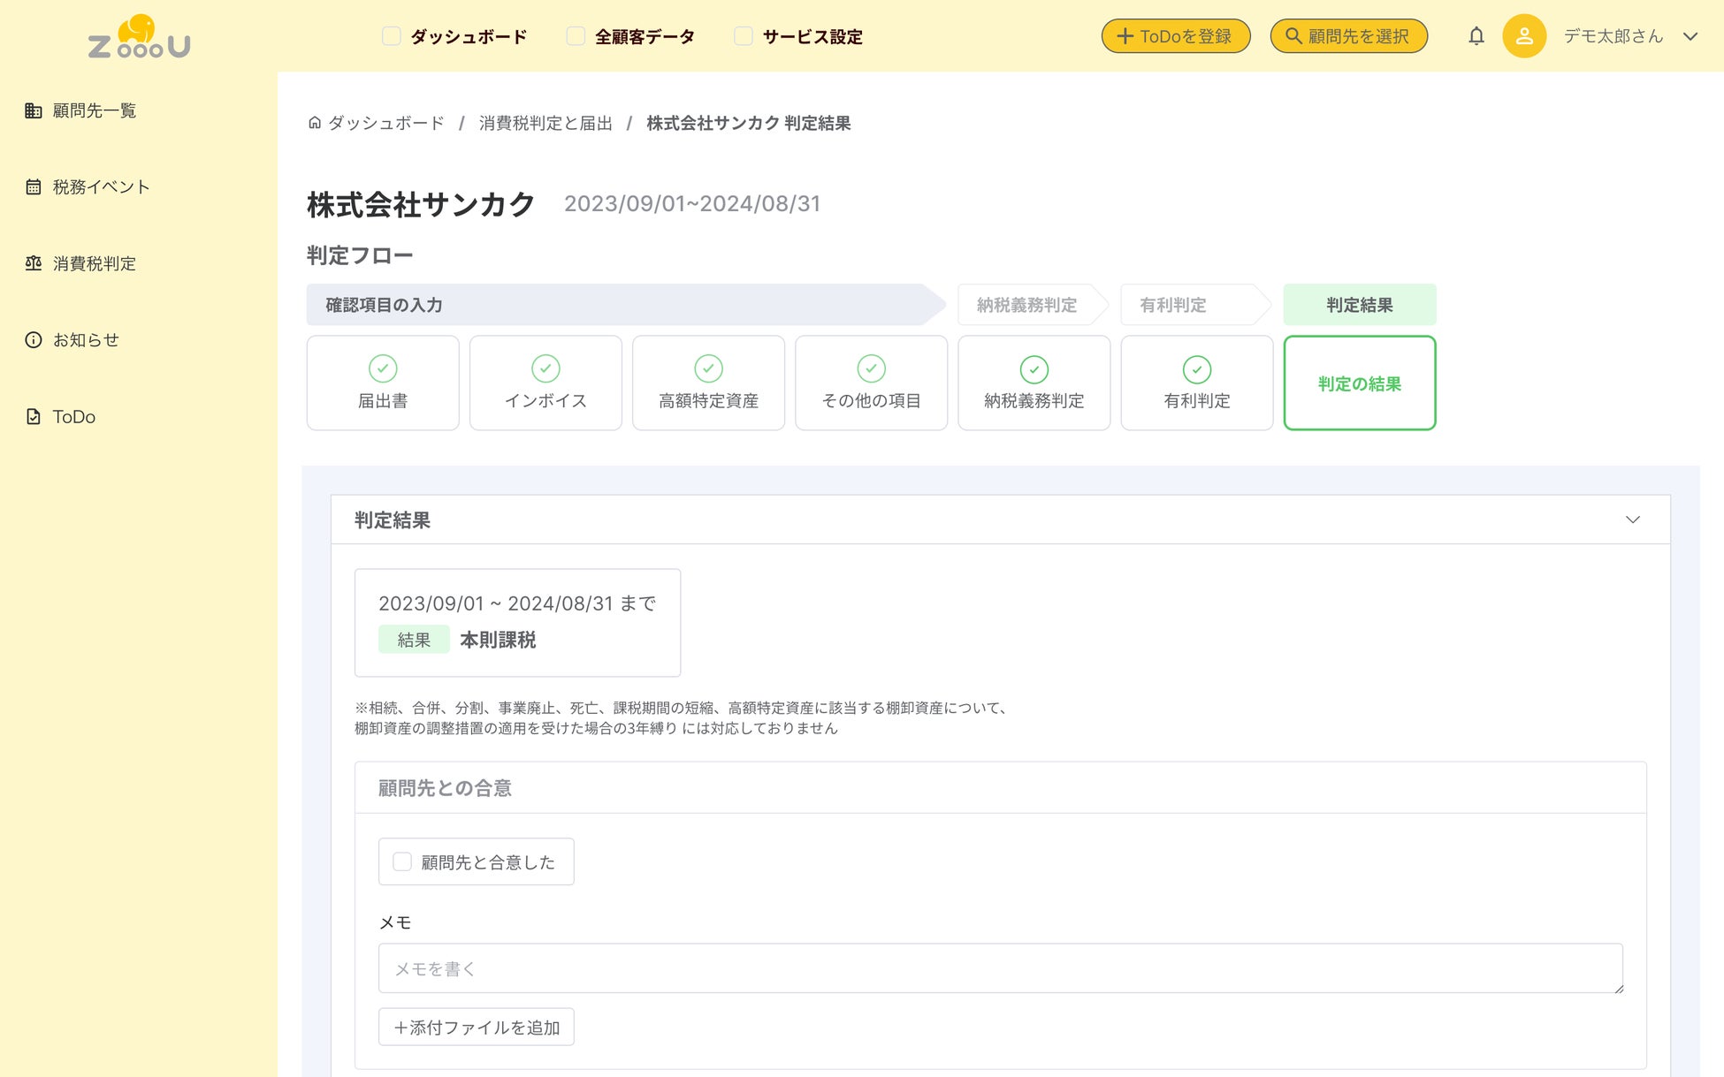This screenshot has width=1724, height=1077.
Task: Click the building icon for 顧問先一覧
Action: point(34,110)
